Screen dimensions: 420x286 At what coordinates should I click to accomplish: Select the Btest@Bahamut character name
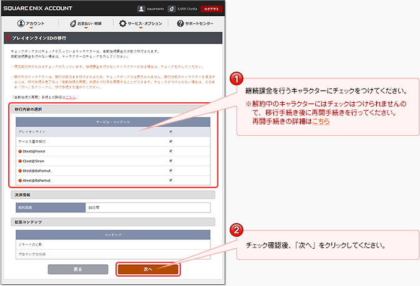point(36,171)
